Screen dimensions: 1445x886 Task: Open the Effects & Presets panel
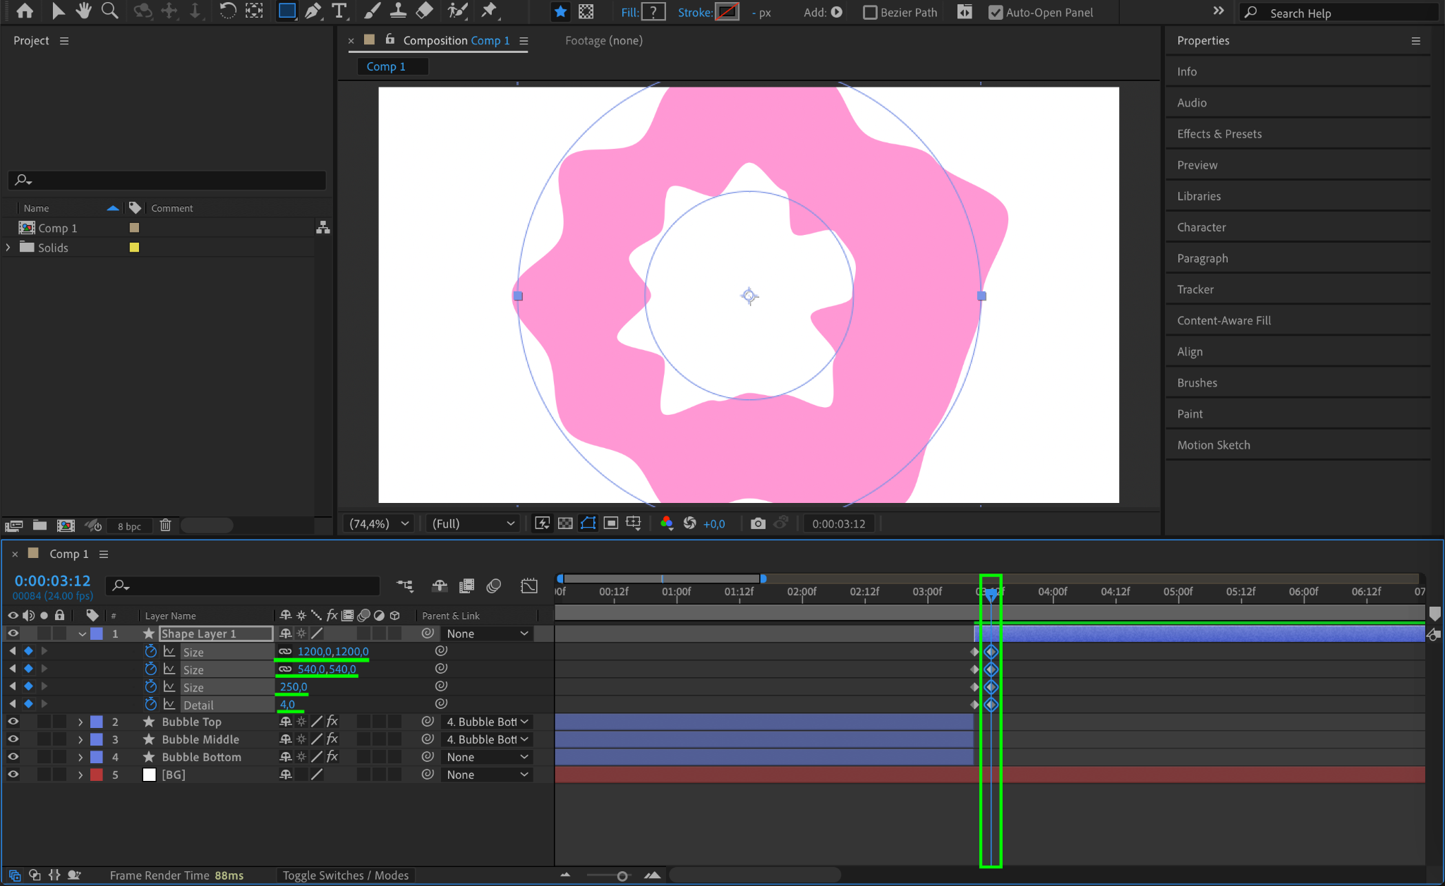[1219, 134]
